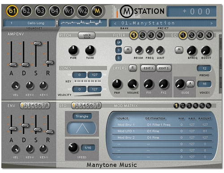Click the FX2 send knob
Screen dimensions: 224x173
(164, 84)
